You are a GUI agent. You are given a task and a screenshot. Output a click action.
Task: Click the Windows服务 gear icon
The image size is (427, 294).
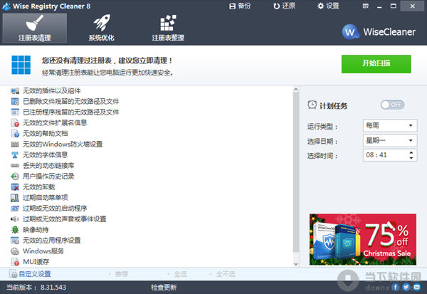point(15,251)
